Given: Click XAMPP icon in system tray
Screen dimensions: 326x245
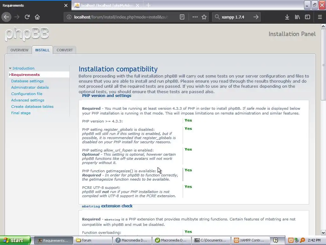Looking at the screenshot, I should 291,241.
